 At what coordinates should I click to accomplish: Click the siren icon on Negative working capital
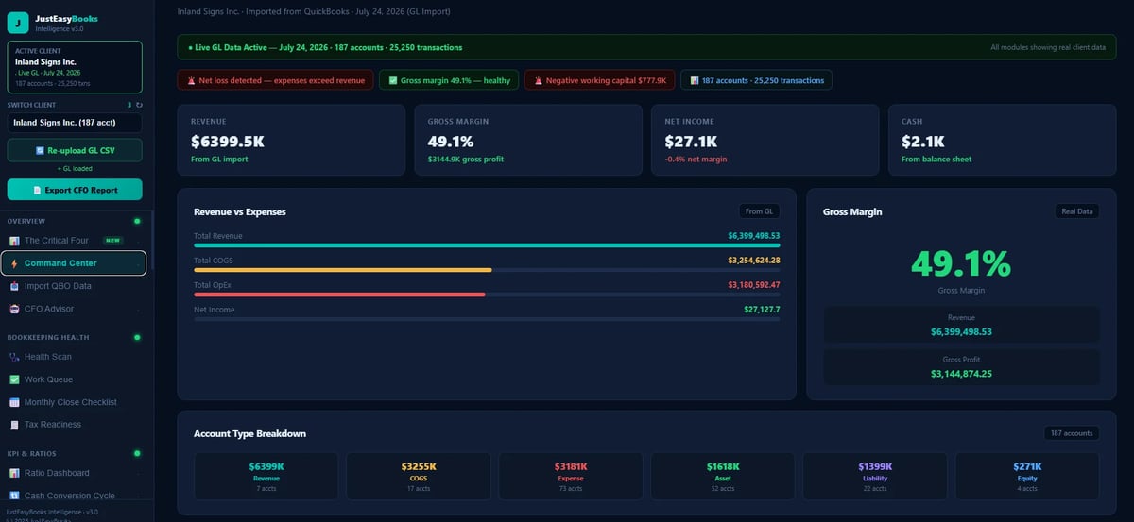coord(537,80)
